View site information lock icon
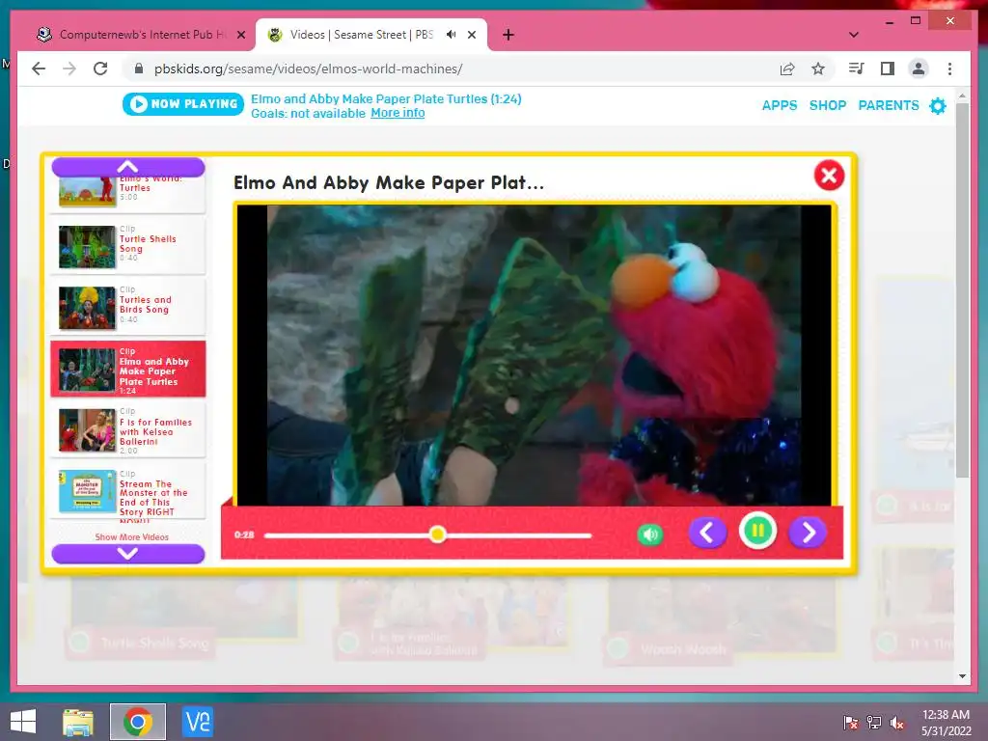The height and width of the screenshot is (741, 988). (139, 69)
